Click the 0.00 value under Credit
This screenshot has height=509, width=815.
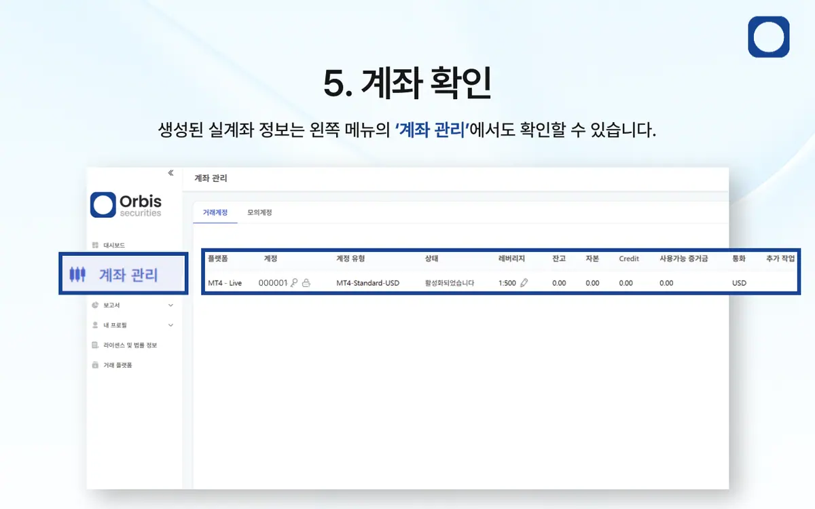click(626, 283)
